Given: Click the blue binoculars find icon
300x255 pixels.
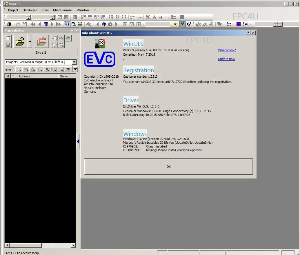Looking at the screenshot, I should [104, 24].
